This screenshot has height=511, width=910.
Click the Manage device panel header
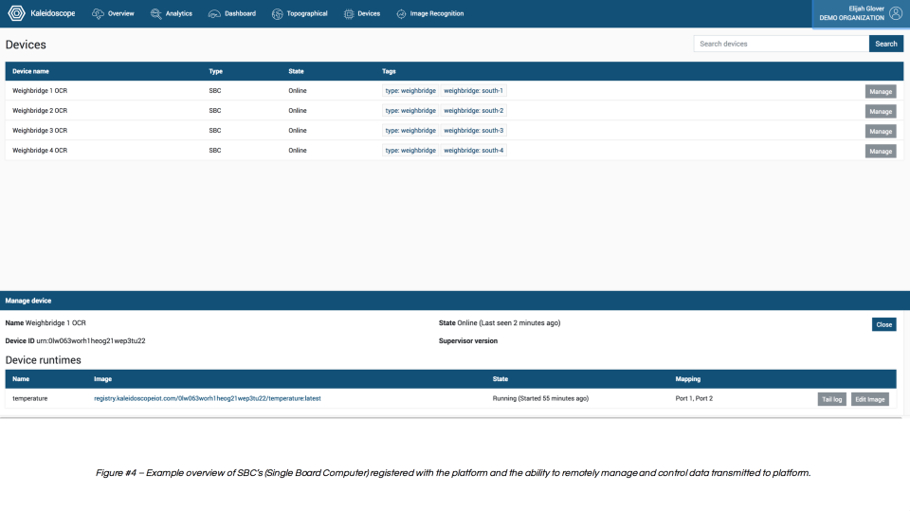pos(455,301)
